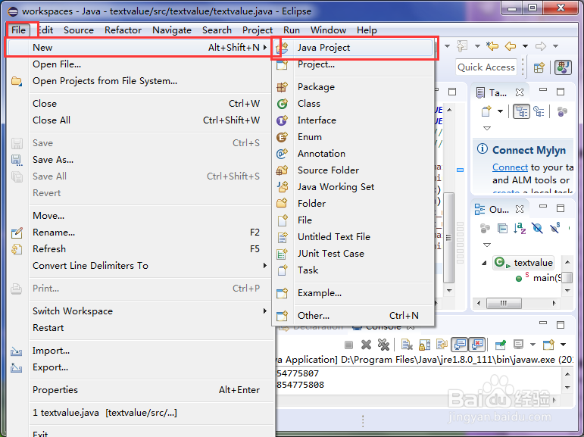This screenshot has width=584, height=437.
Task: Collapse the textvalue class node in Outline
Action: (484, 263)
